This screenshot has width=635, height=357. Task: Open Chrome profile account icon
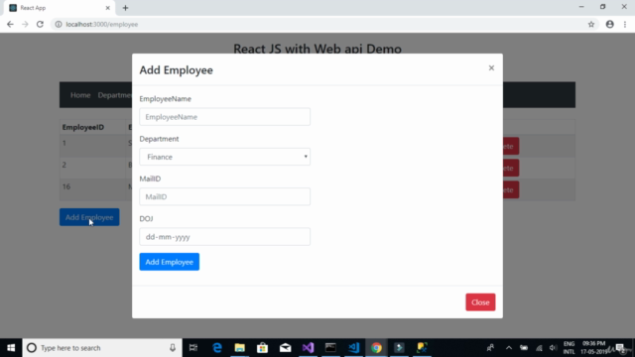[610, 24]
